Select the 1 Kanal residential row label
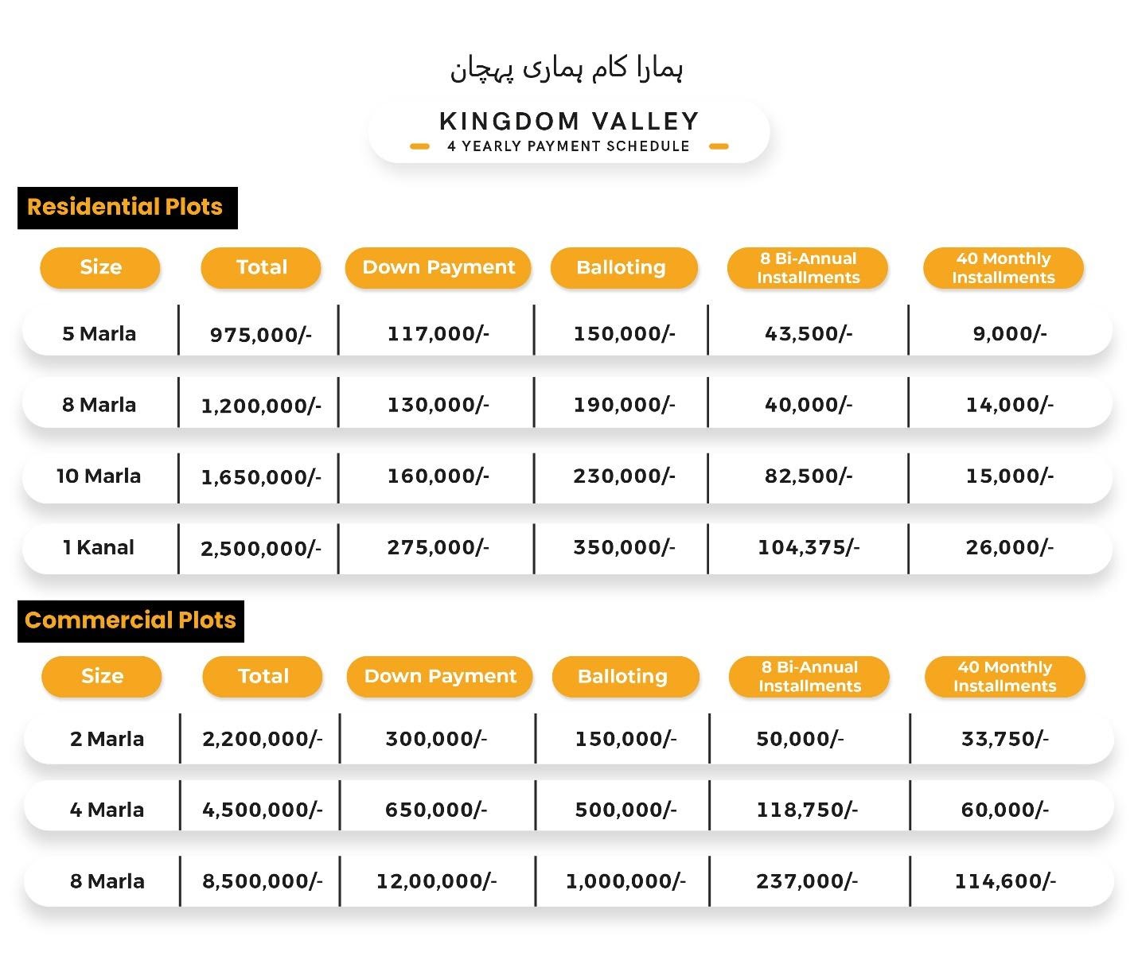The image size is (1138, 956). (x=99, y=548)
